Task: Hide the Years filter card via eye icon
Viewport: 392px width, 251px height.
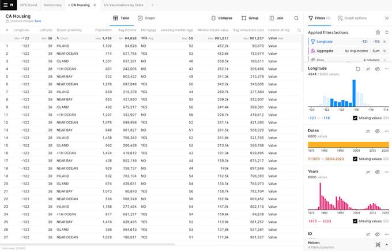Action: [x=377, y=172]
